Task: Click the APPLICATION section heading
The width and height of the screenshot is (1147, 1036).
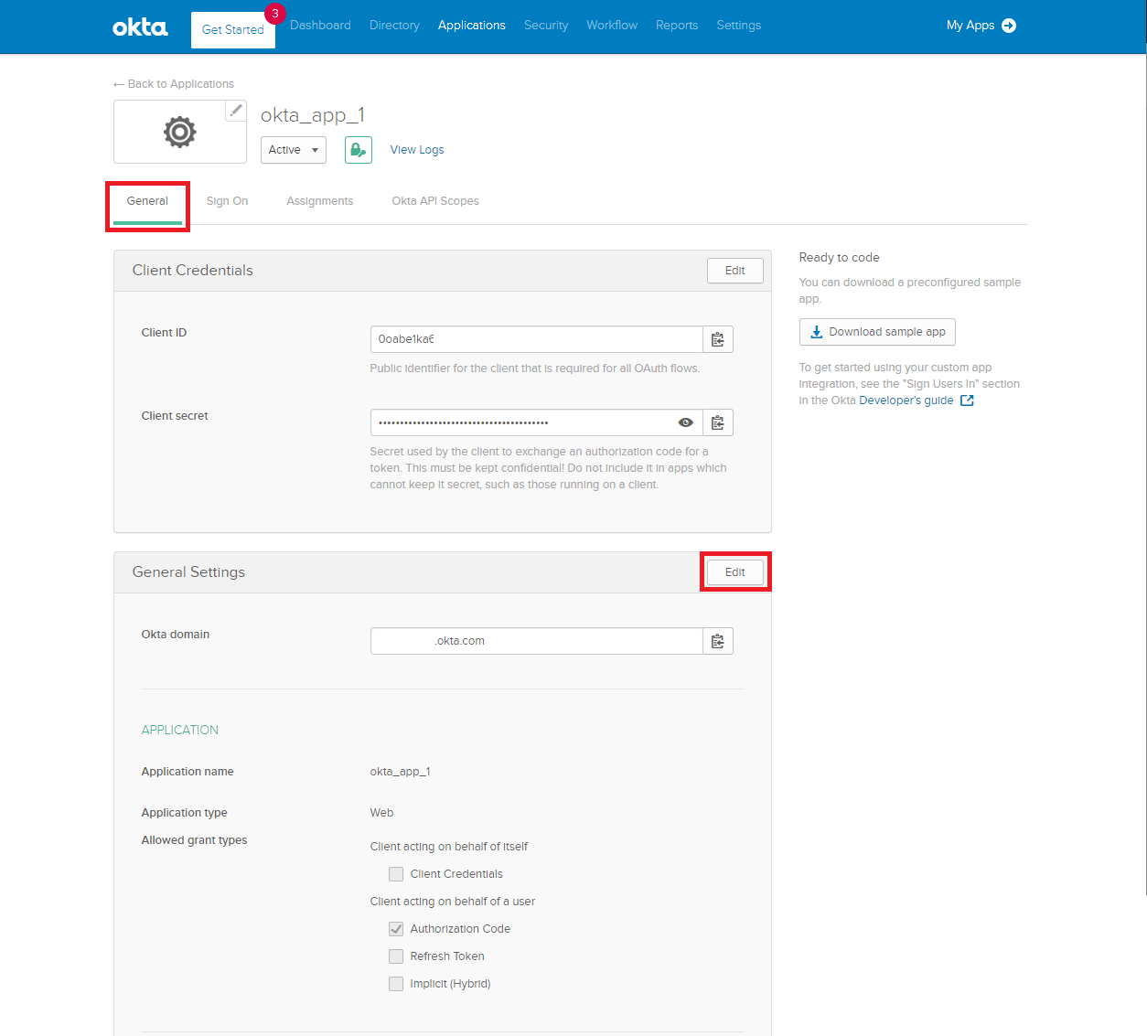Action: pos(180,730)
